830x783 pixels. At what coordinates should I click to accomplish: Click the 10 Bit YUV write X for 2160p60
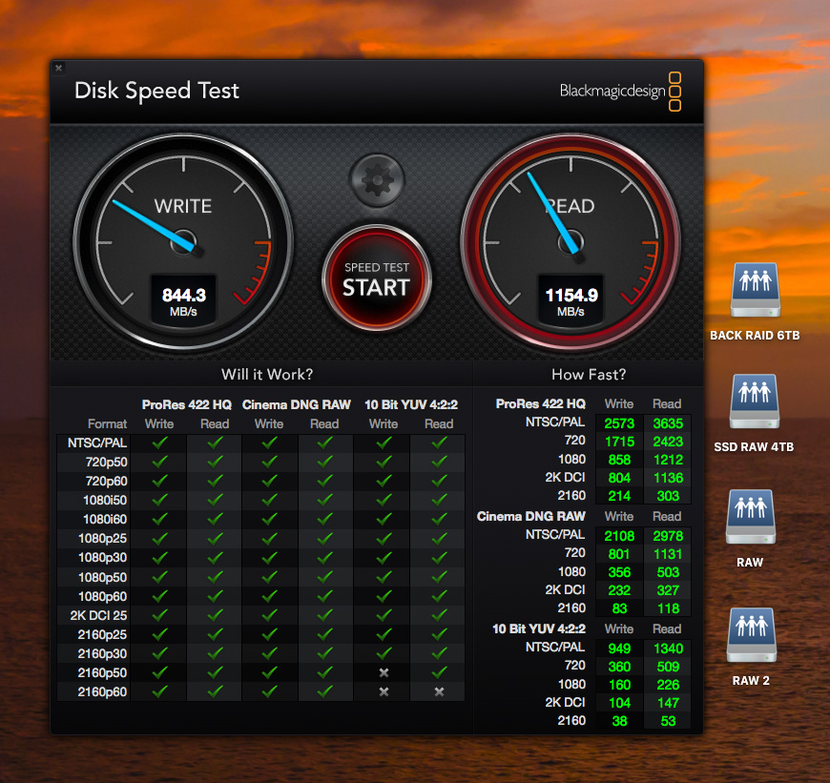384,692
